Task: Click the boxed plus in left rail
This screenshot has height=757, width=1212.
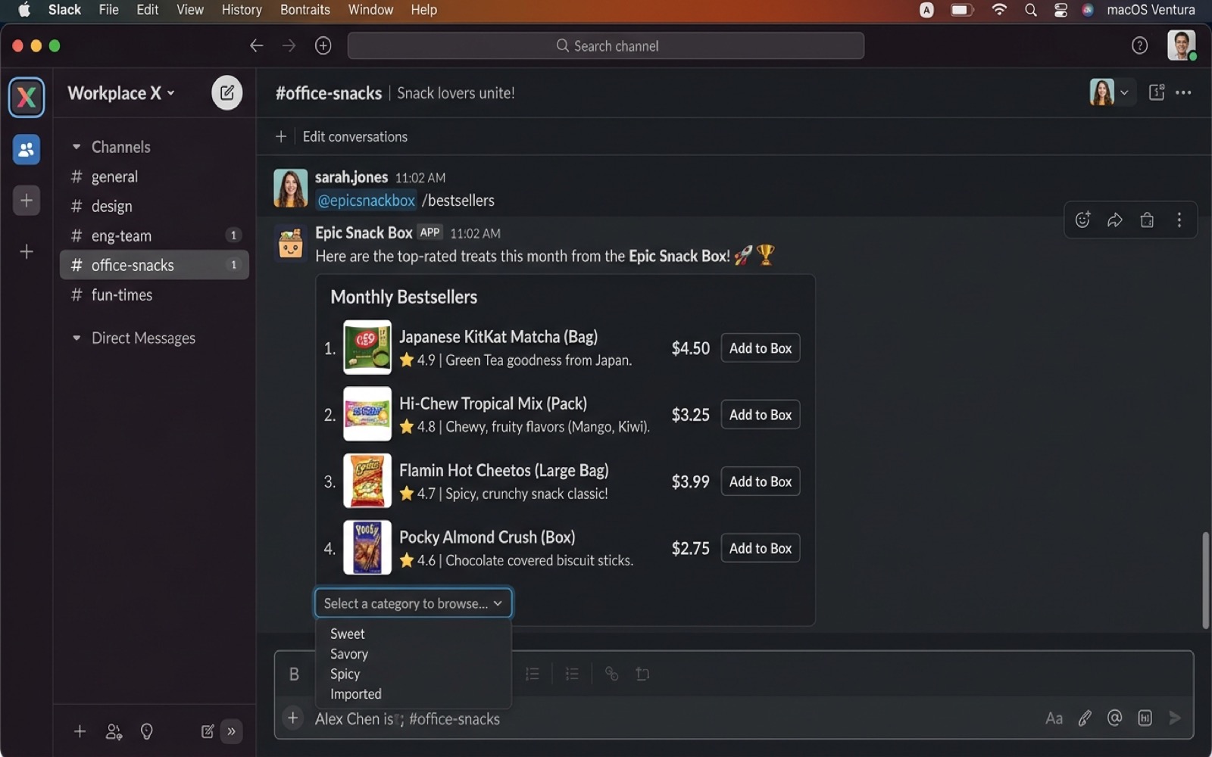Action: (27, 201)
